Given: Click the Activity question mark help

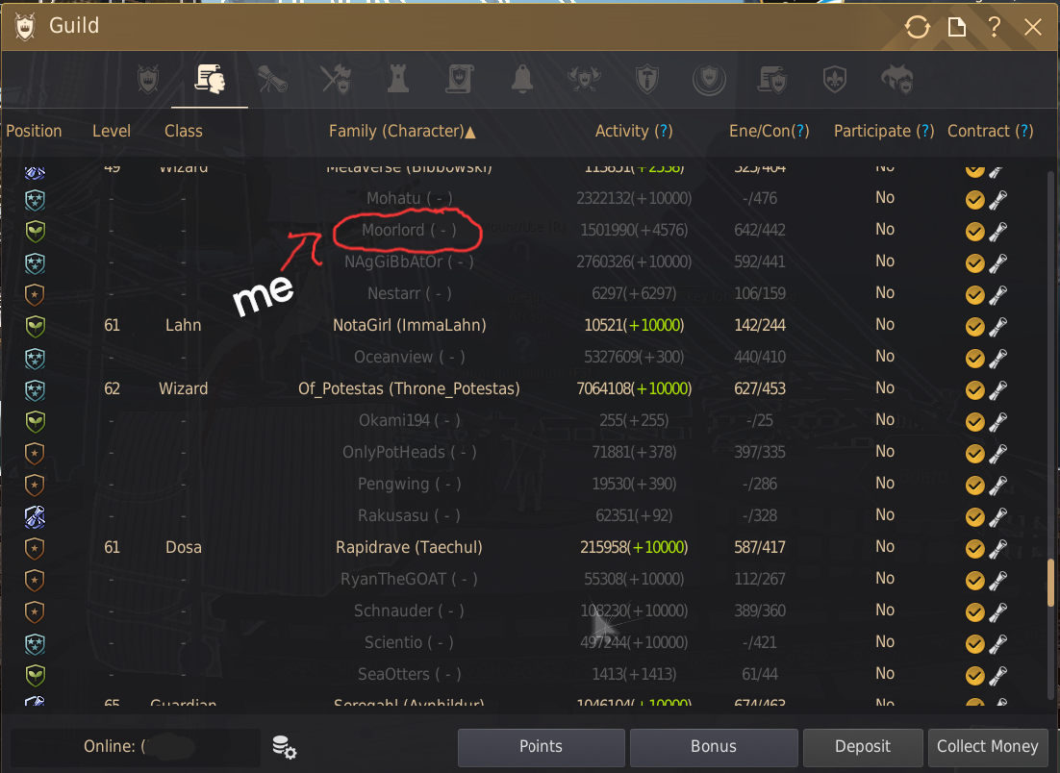Looking at the screenshot, I should (664, 131).
